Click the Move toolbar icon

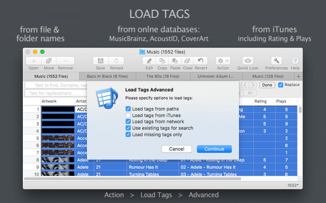pyautogui.click(x=49, y=61)
